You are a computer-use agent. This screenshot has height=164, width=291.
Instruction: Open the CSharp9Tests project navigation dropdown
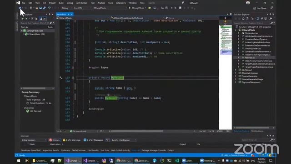(83, 18)
